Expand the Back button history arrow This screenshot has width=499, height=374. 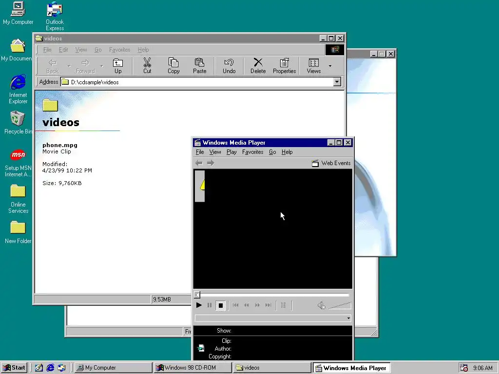[x=69, y=66]
